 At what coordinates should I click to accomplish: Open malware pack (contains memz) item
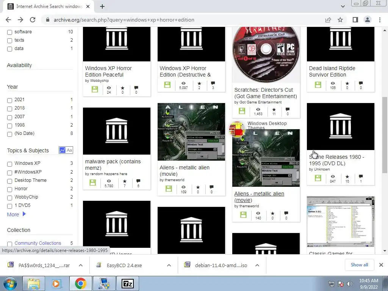tap(113, 164)
